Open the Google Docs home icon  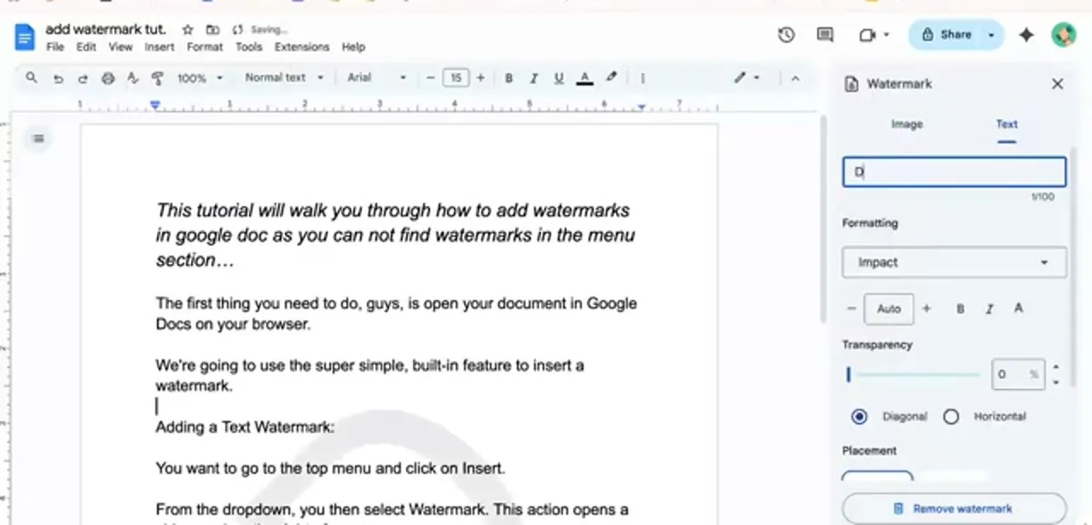(x=25, y=37)
